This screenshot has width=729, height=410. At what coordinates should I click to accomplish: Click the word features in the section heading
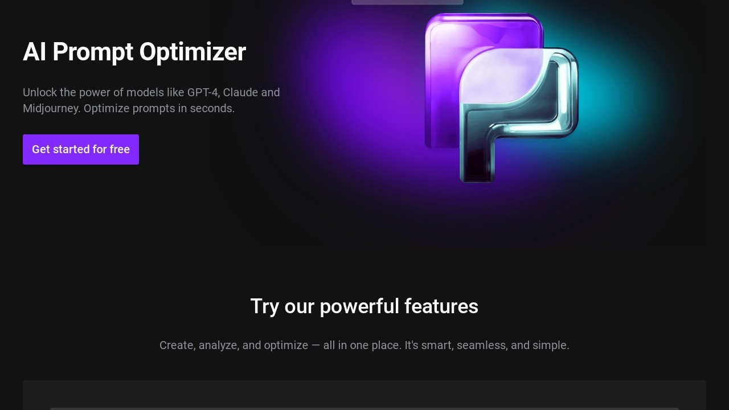(x=441, y=306)
